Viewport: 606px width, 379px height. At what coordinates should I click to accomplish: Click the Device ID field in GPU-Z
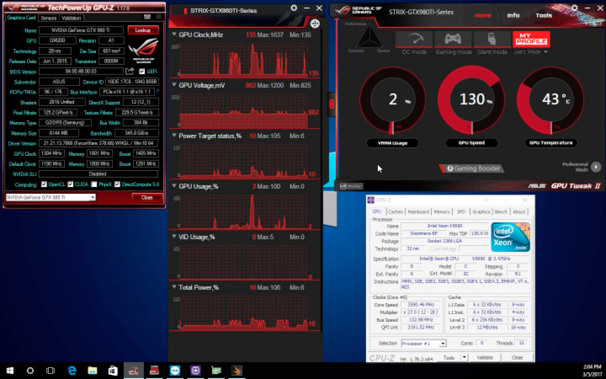pyautogui.click(x=132, y=82)
